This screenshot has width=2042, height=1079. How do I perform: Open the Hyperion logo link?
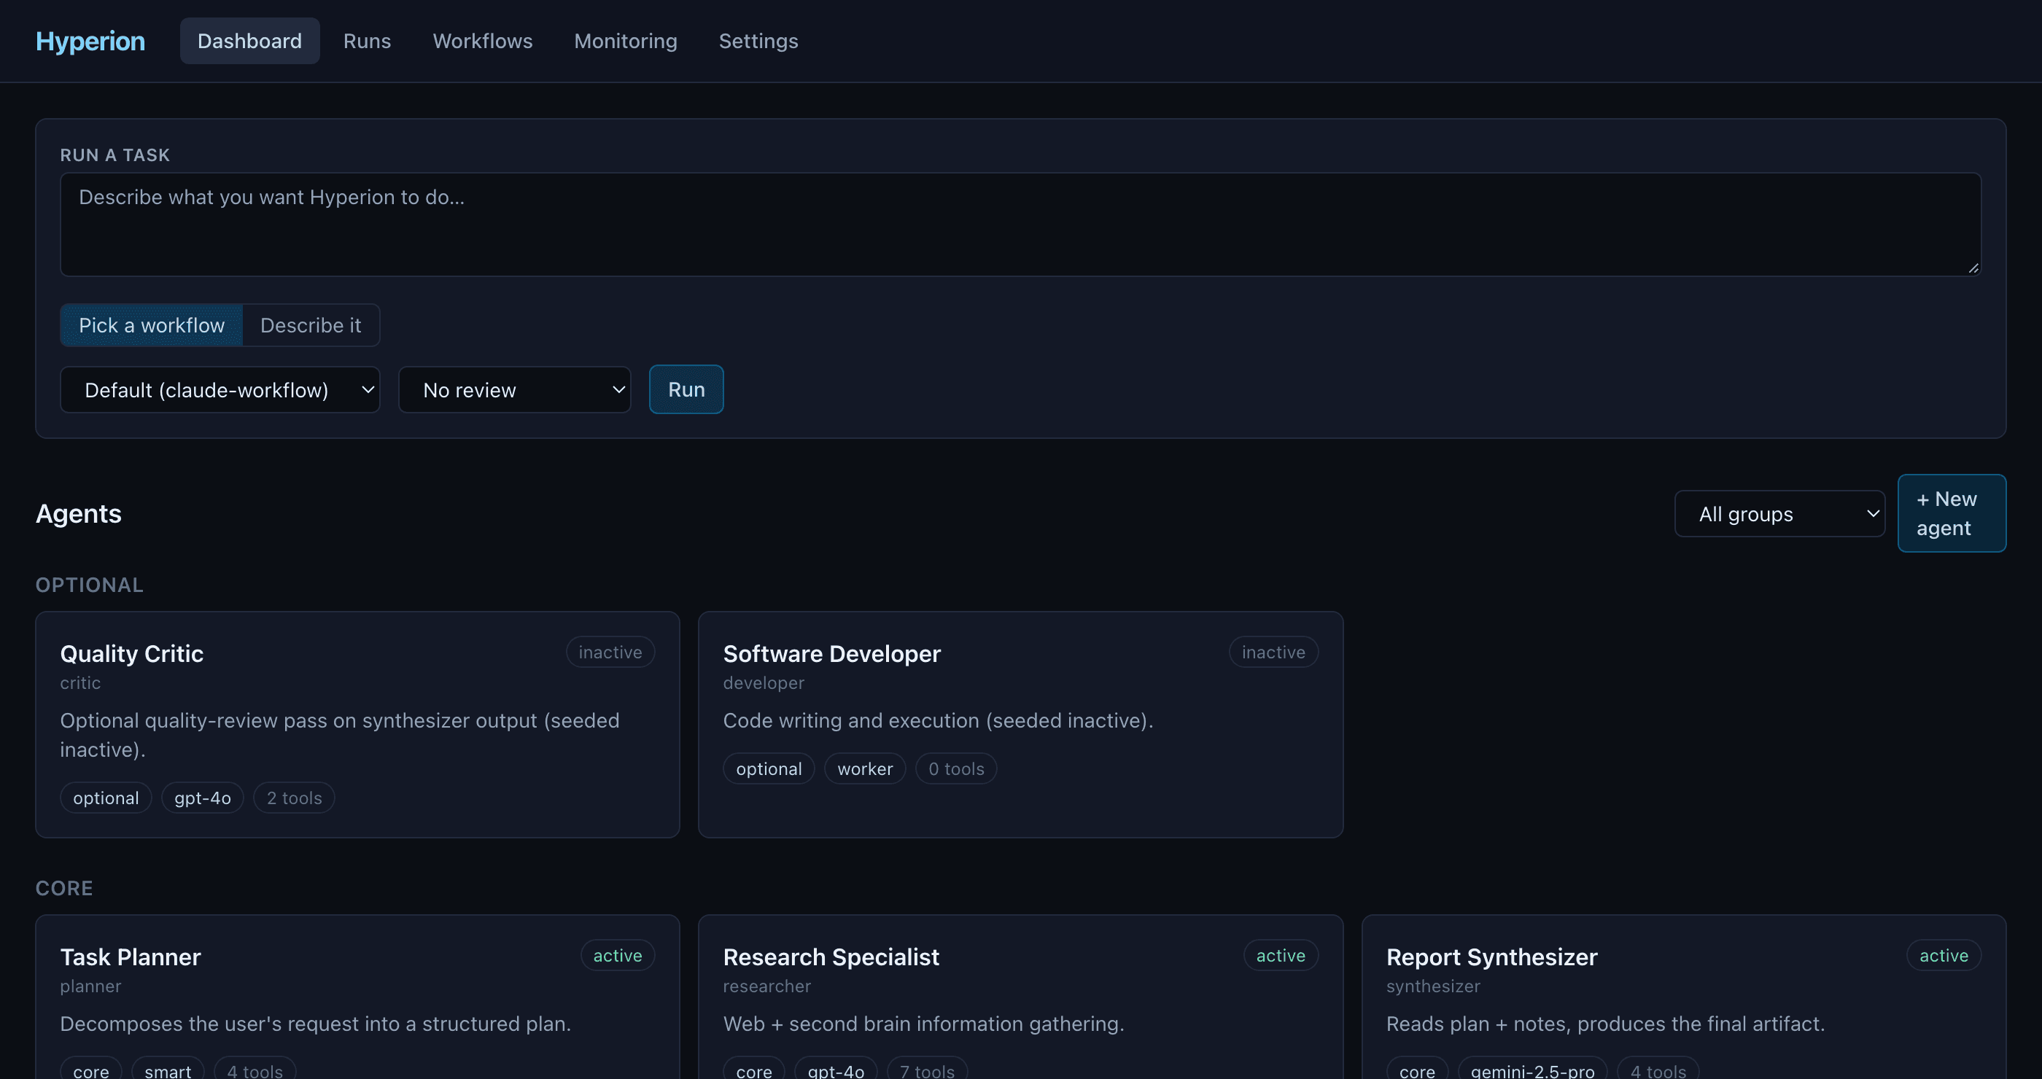[x=90, y=42]
